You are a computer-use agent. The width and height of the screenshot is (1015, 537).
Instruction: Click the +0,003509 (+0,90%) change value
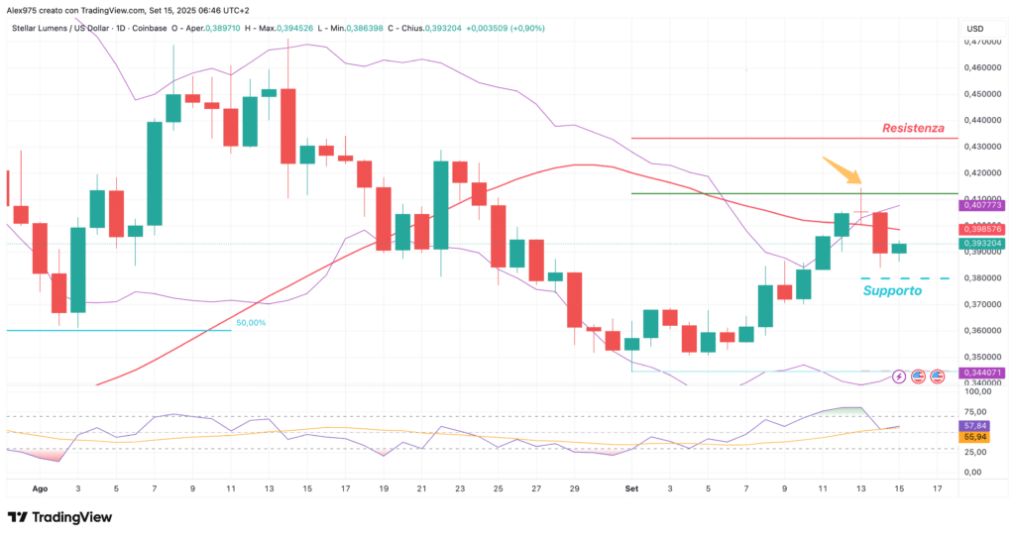coord(506,29)
